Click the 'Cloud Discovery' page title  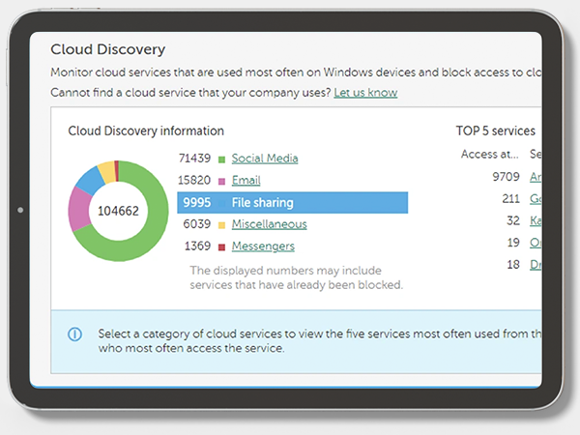tap(108, 49)
